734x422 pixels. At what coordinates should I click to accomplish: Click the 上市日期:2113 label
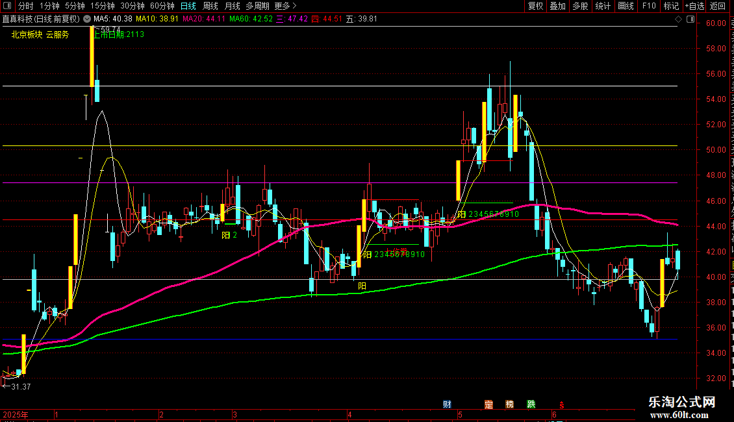(x=119, y=34)
